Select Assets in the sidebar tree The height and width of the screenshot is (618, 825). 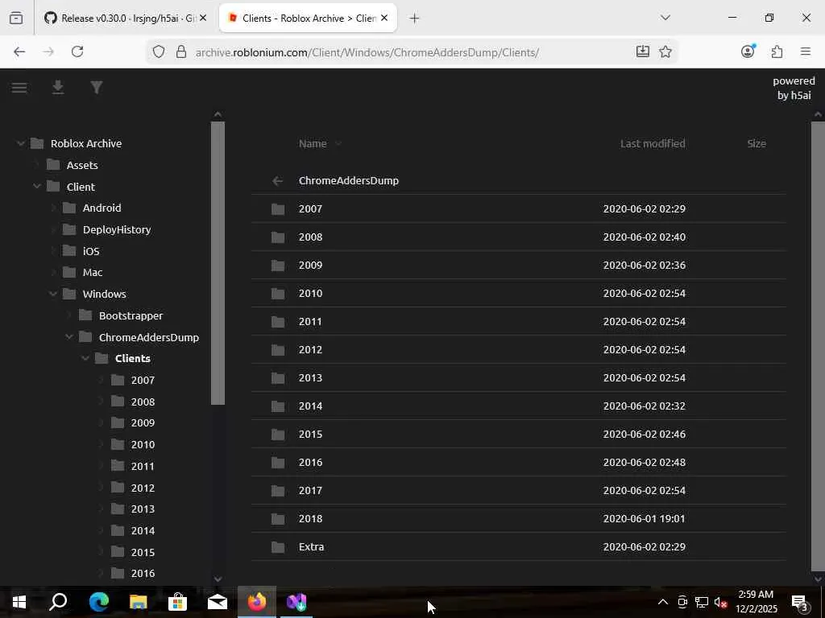[x=82, y=165]
